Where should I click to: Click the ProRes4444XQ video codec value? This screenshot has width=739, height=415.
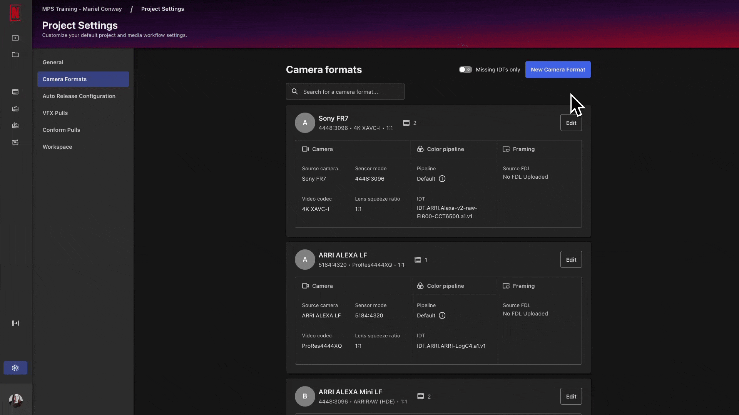[x=322, y=346]
